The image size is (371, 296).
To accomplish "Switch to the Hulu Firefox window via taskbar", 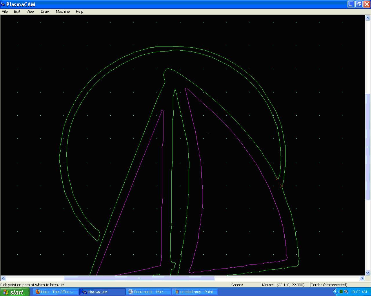I will 56,292.
